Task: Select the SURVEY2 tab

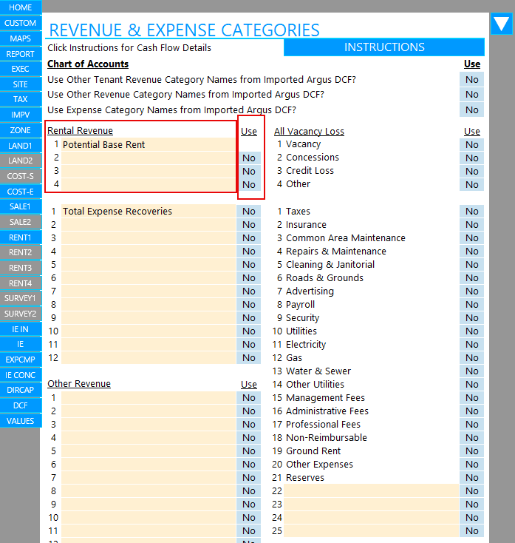Action: (x=21, y=314)
